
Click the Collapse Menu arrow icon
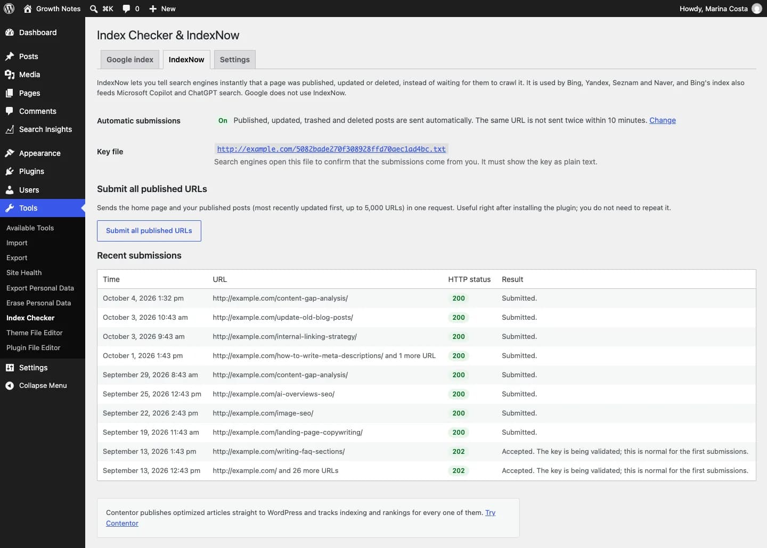[10, 386]
